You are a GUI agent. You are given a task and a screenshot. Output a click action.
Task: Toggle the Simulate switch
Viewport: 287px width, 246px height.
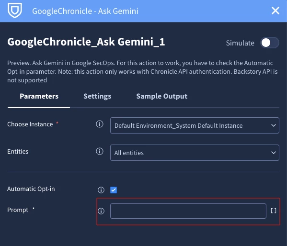coord(270,43)
